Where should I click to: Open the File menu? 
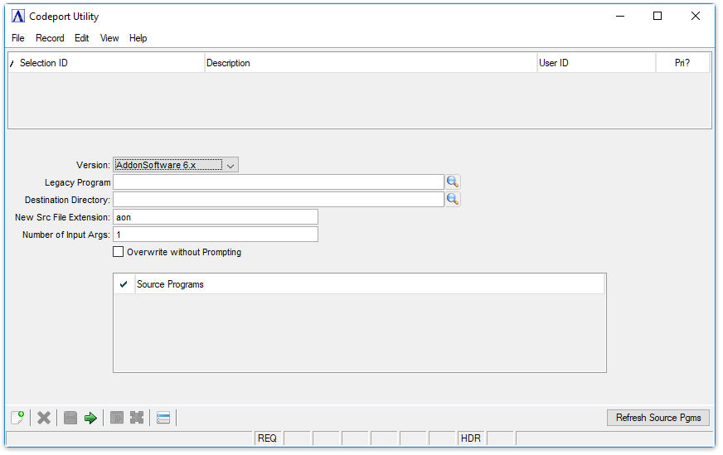(18, 38)
